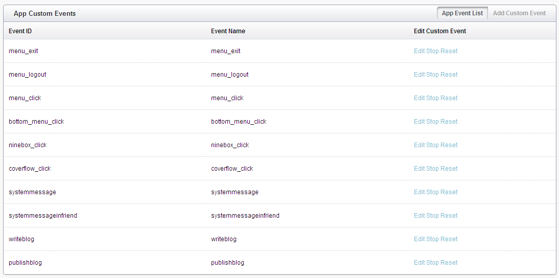
Task: Reset the bottom_menu_click event
Action: click(449, 122)
